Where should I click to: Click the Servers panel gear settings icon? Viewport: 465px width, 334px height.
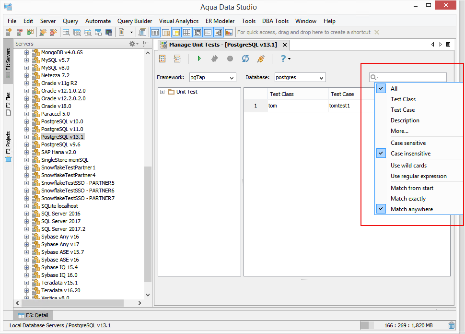pos(133,44)
